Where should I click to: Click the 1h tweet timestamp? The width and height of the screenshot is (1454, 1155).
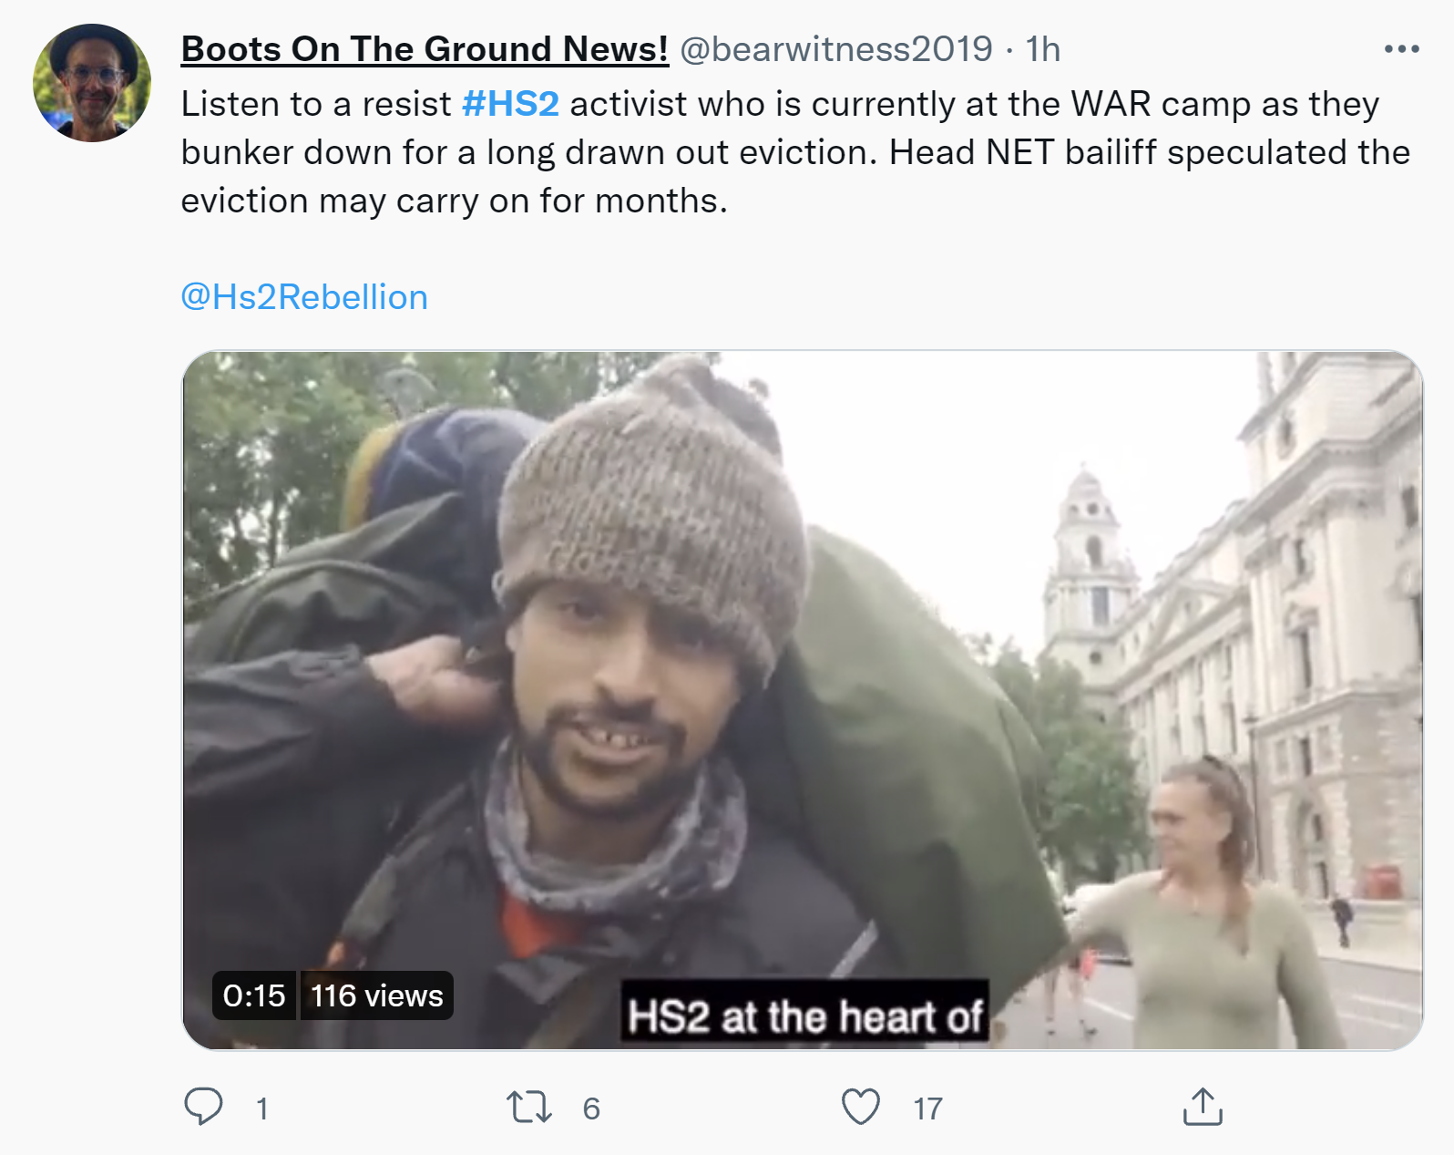coord(1043,49)
